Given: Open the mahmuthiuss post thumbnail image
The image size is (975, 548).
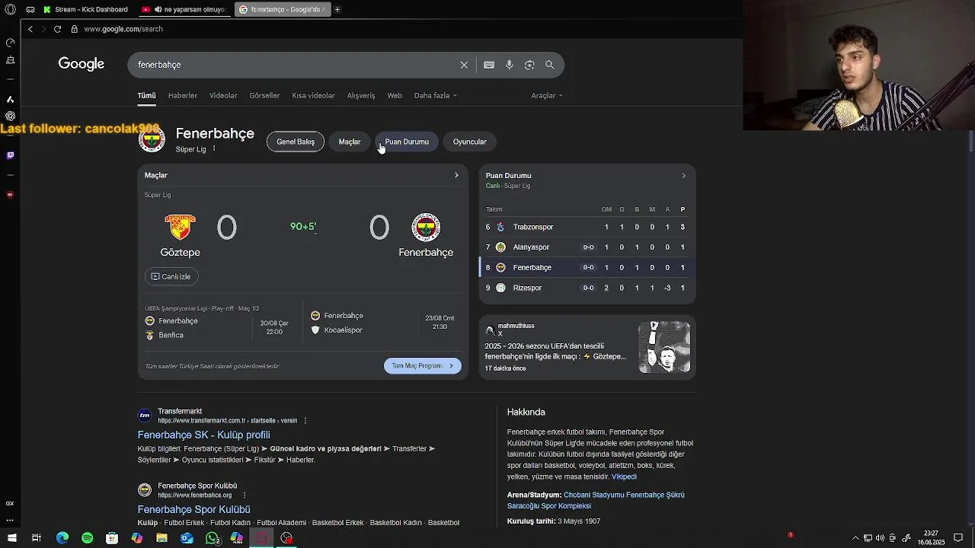Looking at the screenshot, I should point(664,347).
